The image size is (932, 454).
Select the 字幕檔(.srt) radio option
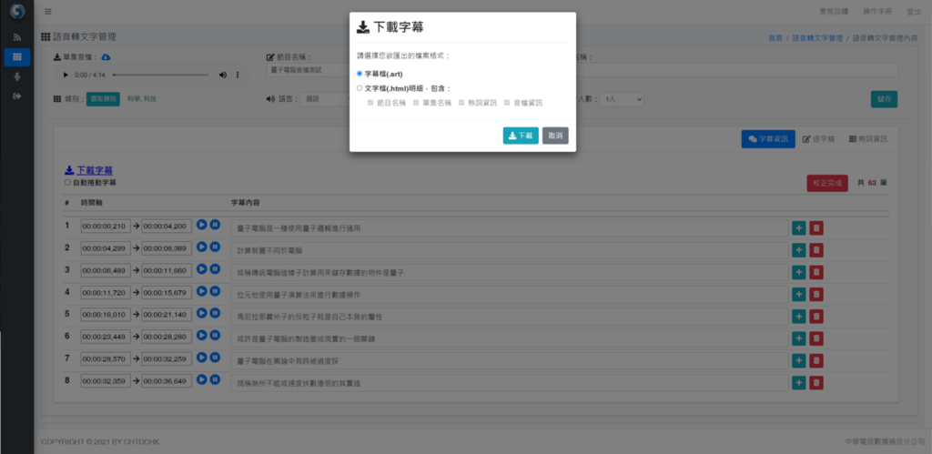[x=359, y=74]
